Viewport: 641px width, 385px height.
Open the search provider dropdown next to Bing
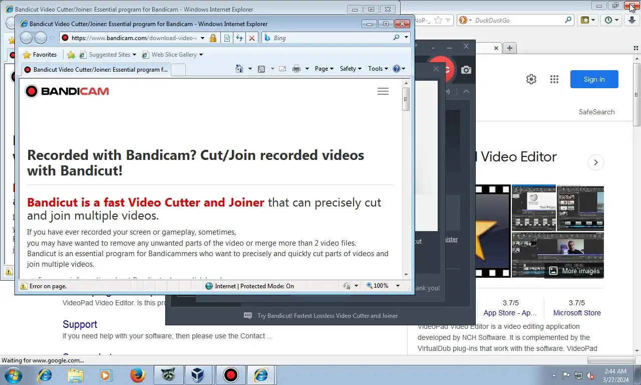coord(406,38)
